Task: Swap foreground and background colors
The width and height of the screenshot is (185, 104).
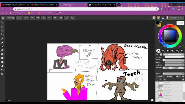Action: 161,22
